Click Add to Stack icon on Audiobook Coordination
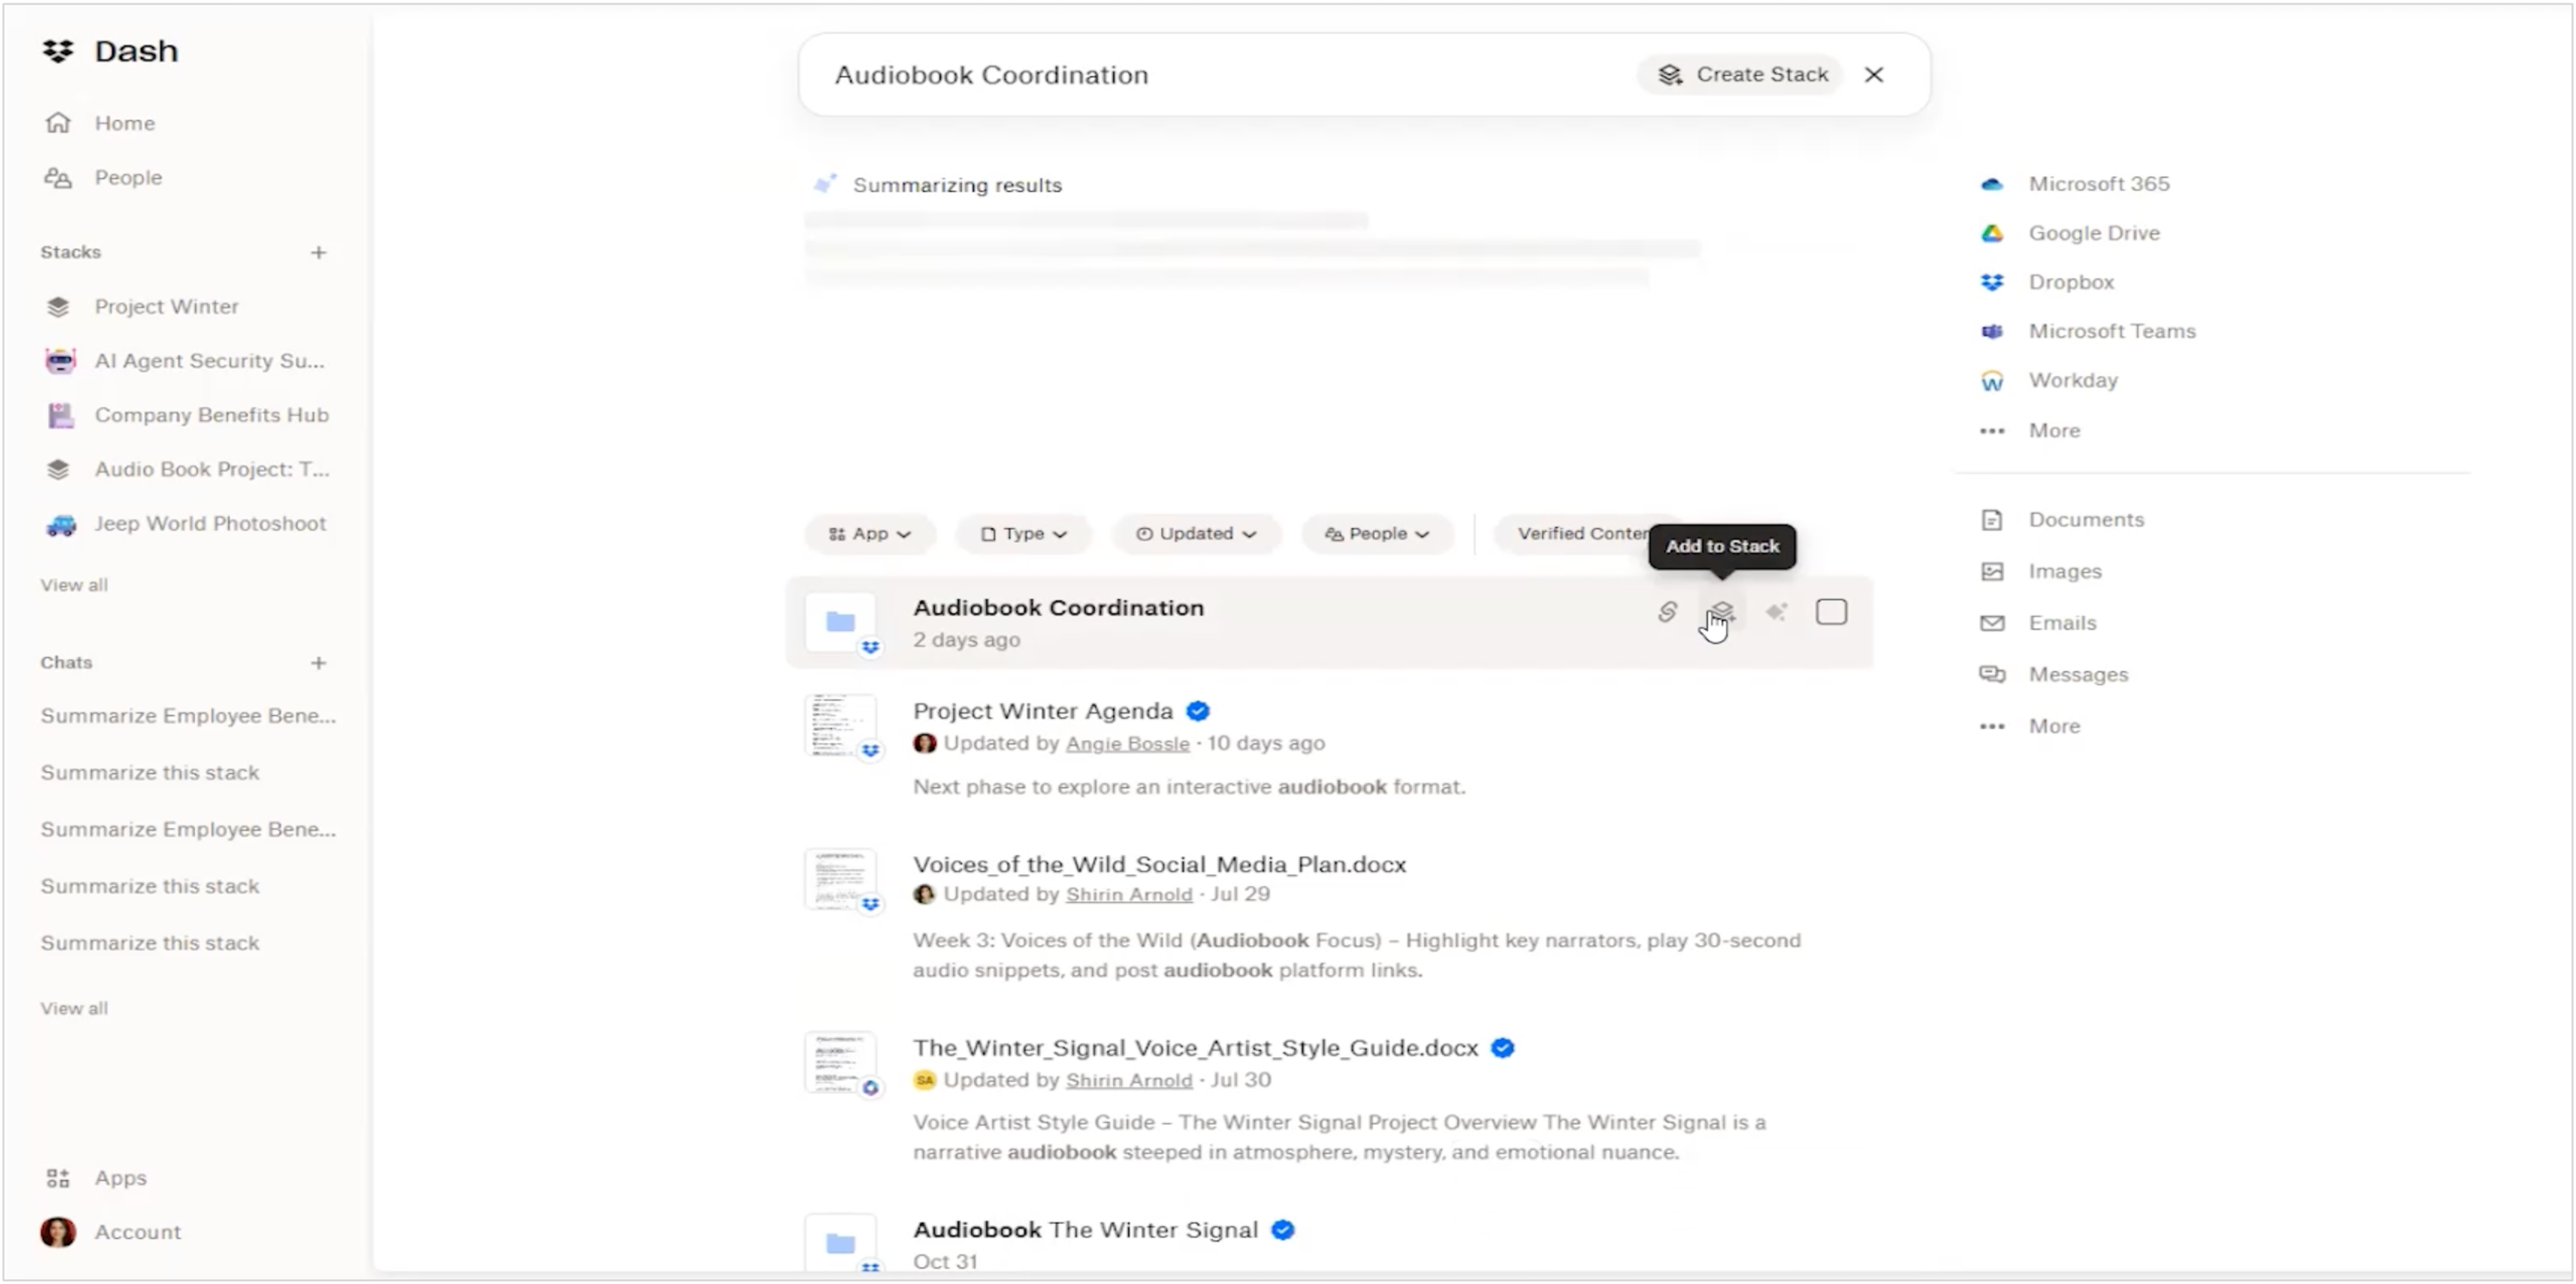2576x1284 pixels. coord(1721,612)
